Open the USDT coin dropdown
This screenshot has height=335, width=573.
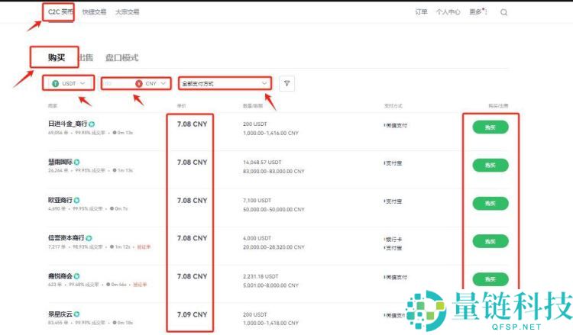click(69, 83)
